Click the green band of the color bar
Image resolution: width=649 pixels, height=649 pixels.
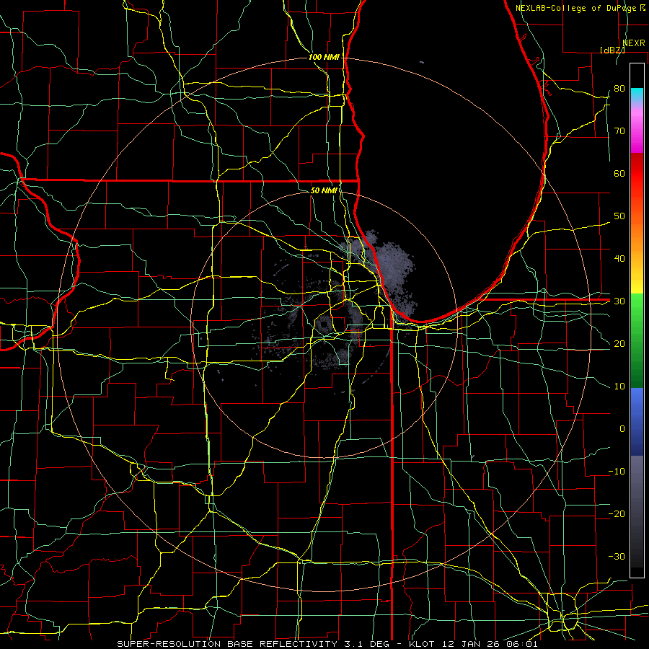coord(637,340)
